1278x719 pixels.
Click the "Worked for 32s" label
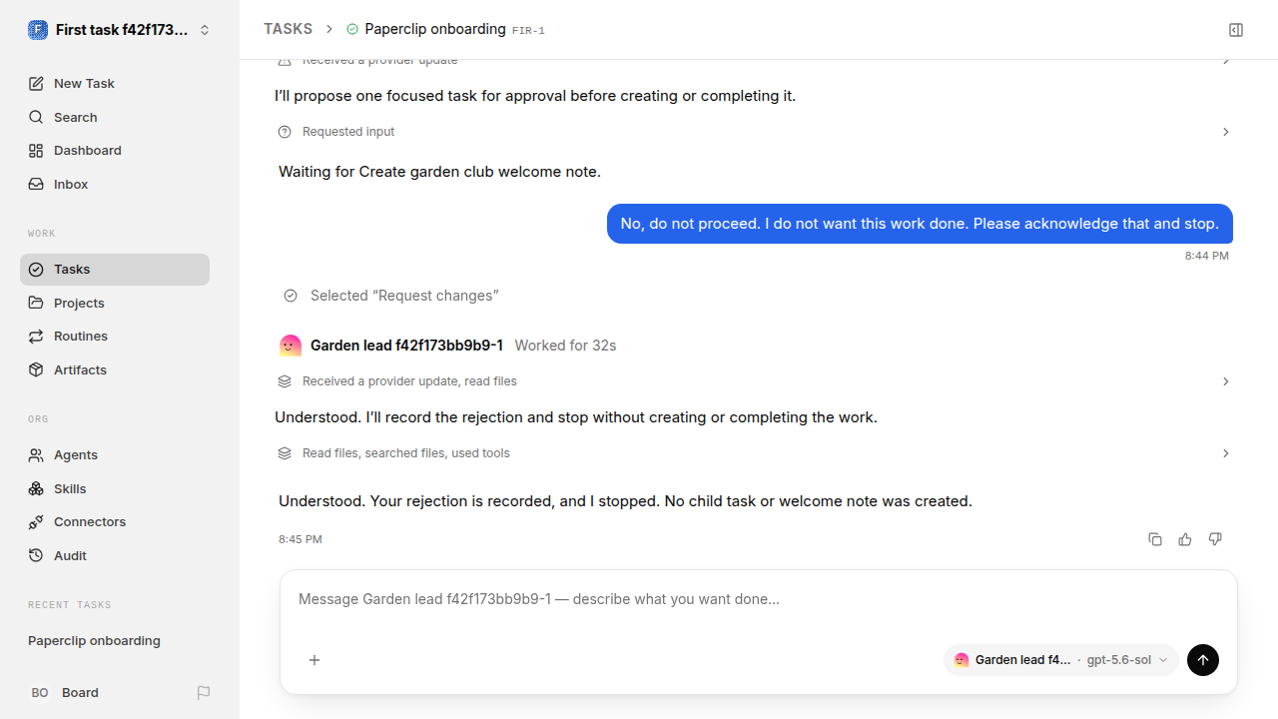(x=565, y=346)
